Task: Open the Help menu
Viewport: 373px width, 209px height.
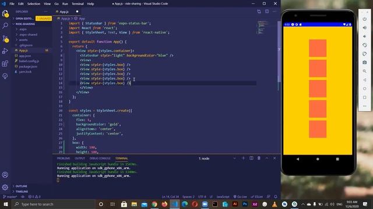Action: 90,4
